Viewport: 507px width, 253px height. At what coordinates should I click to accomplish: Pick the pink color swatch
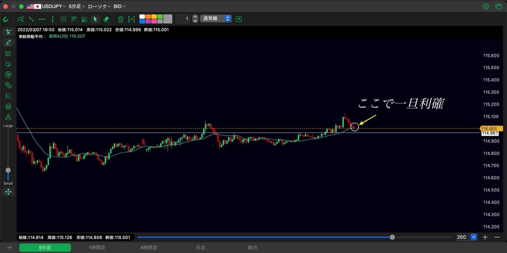click(154, 22)
